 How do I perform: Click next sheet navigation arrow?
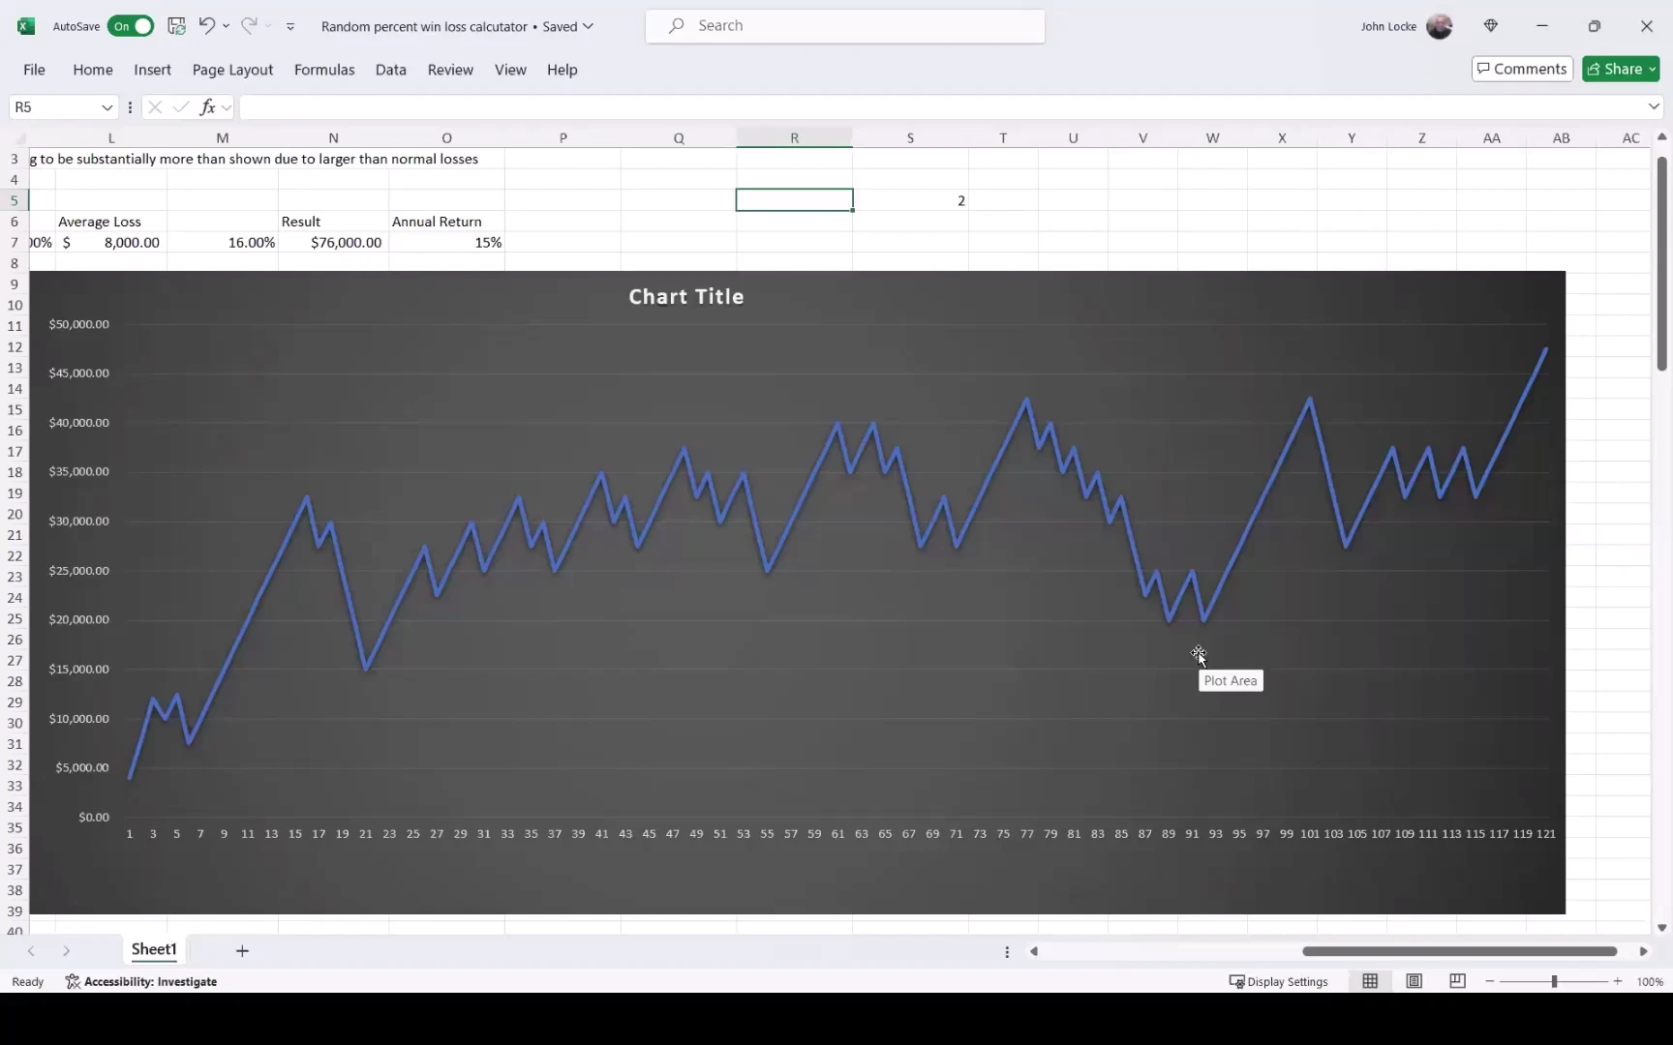[x=66, y=951]
